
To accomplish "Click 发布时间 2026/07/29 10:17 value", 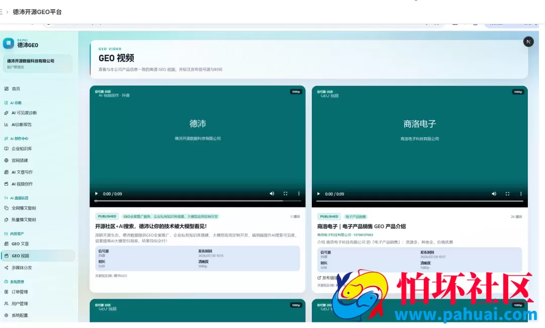I will 433,257.
